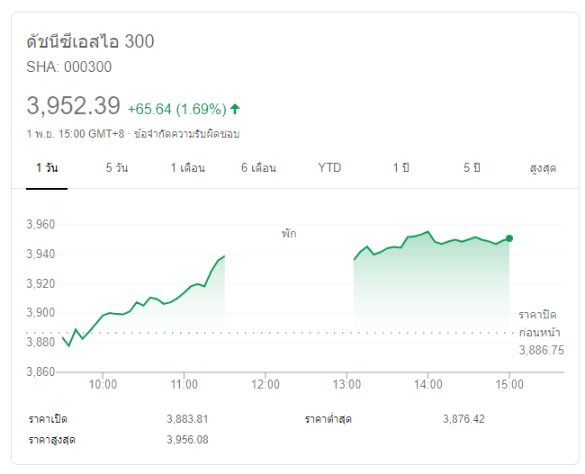Image resolution: width=585 pixels, height=474 pixels.
Task: Switch to the 5 วัน tab
Action: coord(117,168)
